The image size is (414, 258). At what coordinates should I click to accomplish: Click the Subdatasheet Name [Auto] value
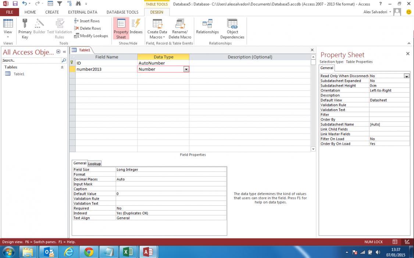[x=389, y=124]
